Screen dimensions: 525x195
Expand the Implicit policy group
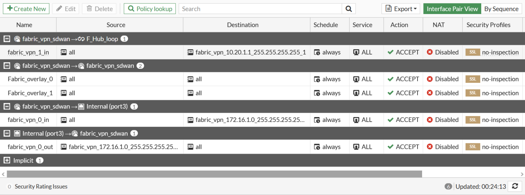point(7,160)
